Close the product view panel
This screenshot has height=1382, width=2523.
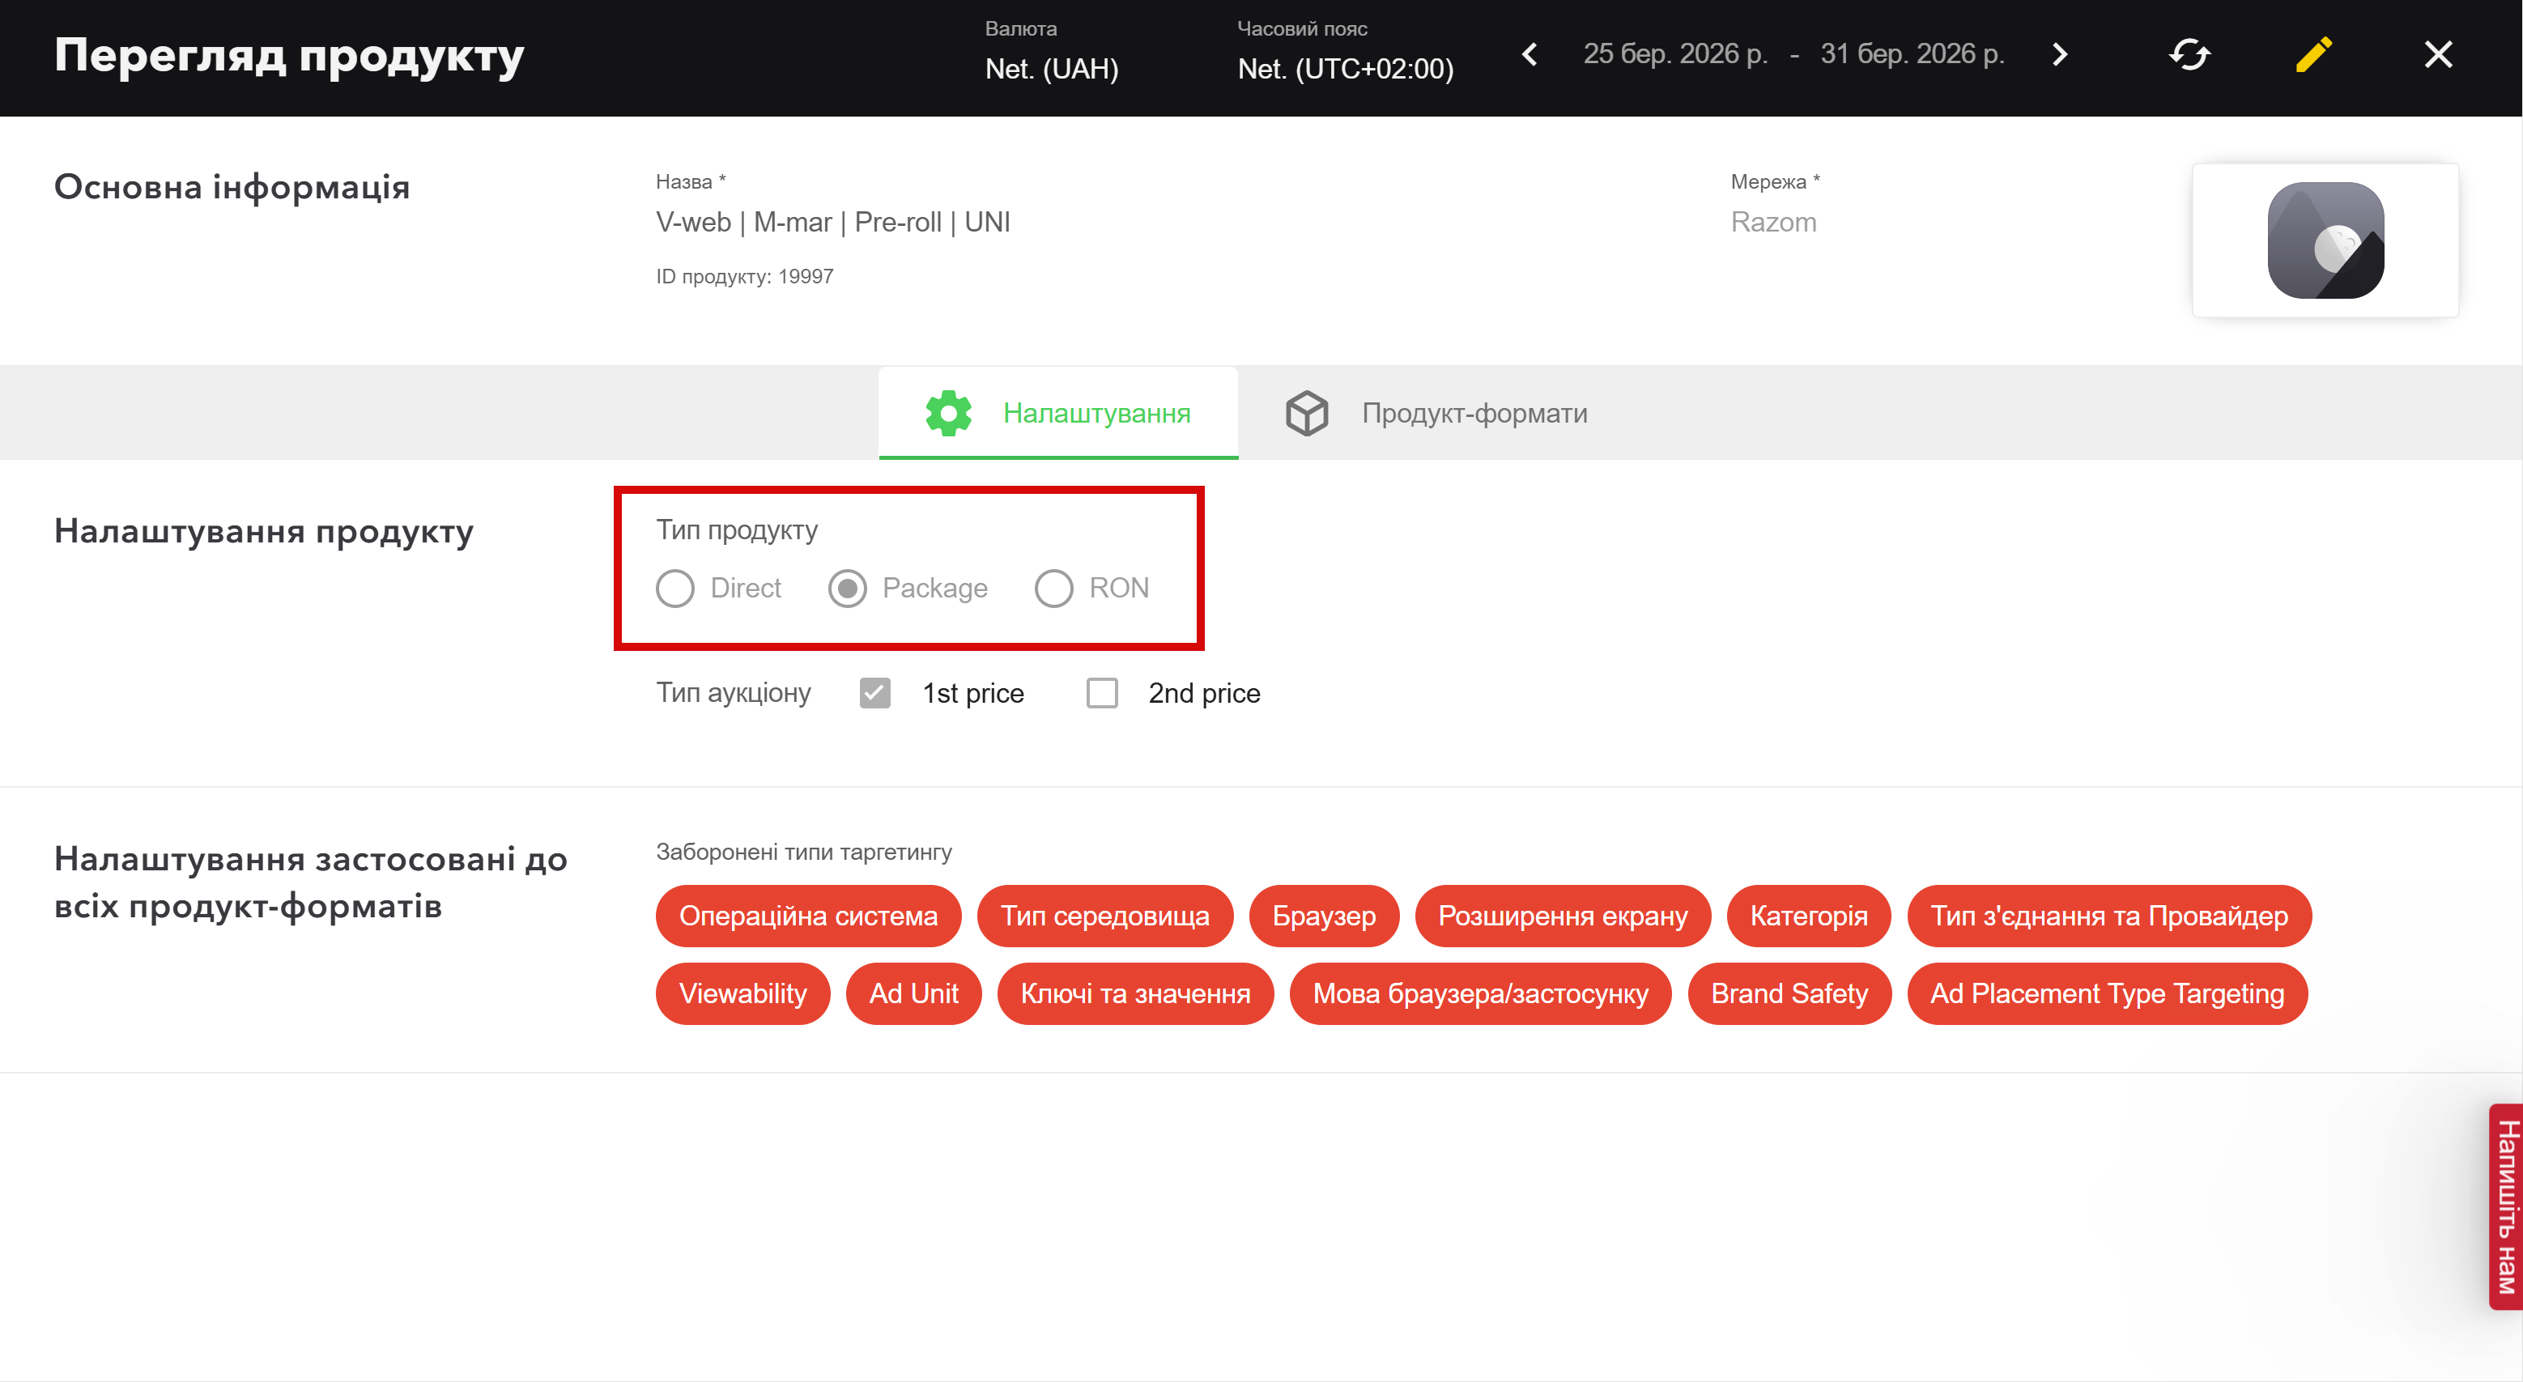2438,55
